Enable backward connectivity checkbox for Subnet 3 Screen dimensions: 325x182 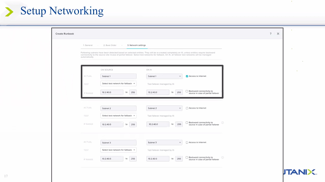coord(187,157)
